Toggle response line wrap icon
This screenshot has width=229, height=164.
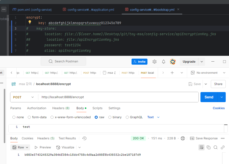[x=201, y=147]
